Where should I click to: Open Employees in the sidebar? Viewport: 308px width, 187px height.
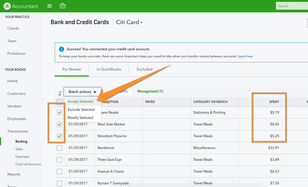click(16, 119)
